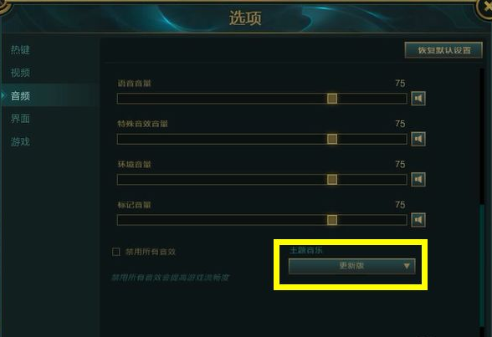Click the 禁用所有音效 label text
This screenshot has height=337, width=492.
pos(151,252)
